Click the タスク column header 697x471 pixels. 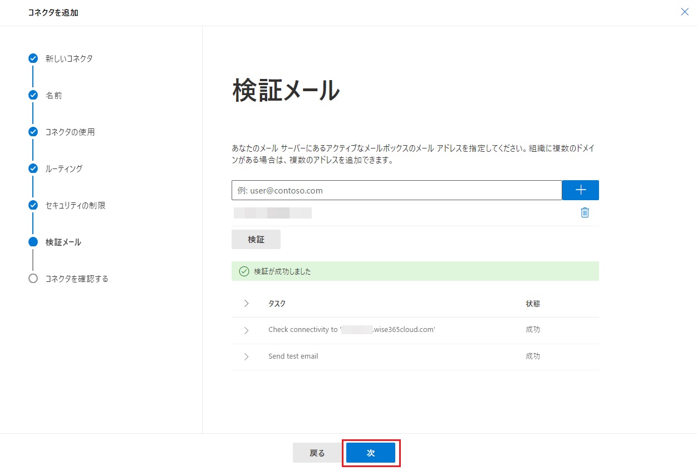[277, 304]
